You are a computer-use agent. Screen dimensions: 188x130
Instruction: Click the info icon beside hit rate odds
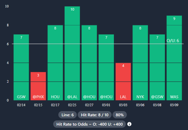[x=130, y=124]
